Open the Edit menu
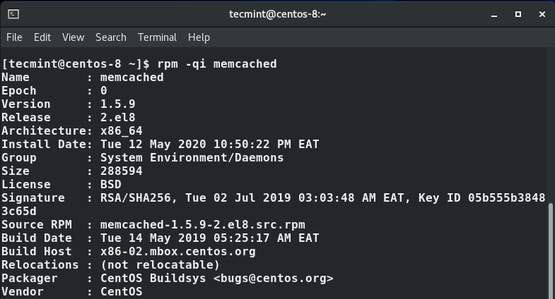 click(x=42, y=37)
